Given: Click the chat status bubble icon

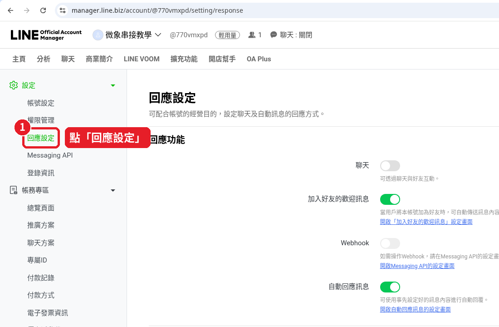Looking at the screenshot, I should [274, 35].
